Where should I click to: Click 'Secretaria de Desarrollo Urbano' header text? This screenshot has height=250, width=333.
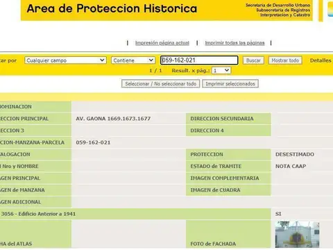pos(277,5)
